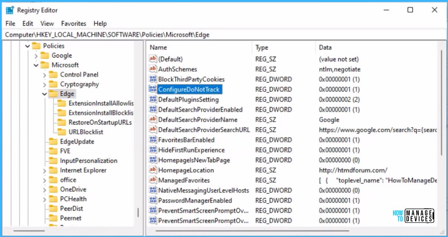Expand the Control Panel key chevron
Screen dimensions: 448x237
pyautogui.click(x=45, y=75)
